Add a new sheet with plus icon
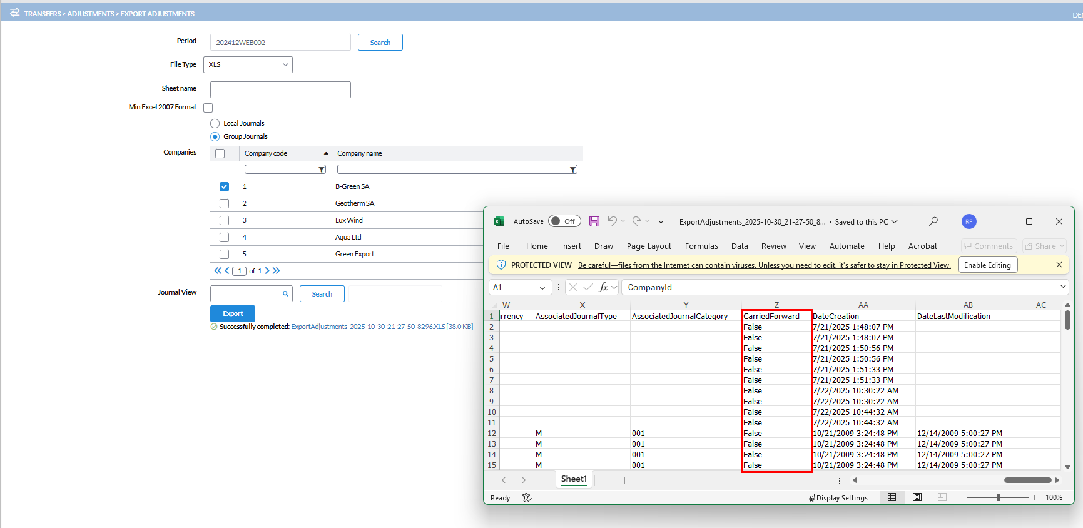The image size is (1083, 528). tap(624, 480)
